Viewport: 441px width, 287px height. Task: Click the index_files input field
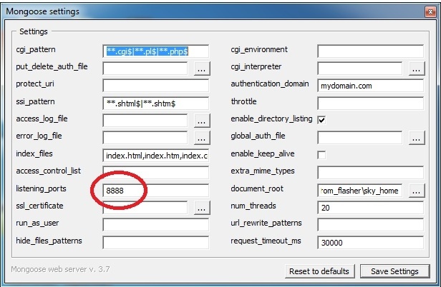tap(156, 156)
